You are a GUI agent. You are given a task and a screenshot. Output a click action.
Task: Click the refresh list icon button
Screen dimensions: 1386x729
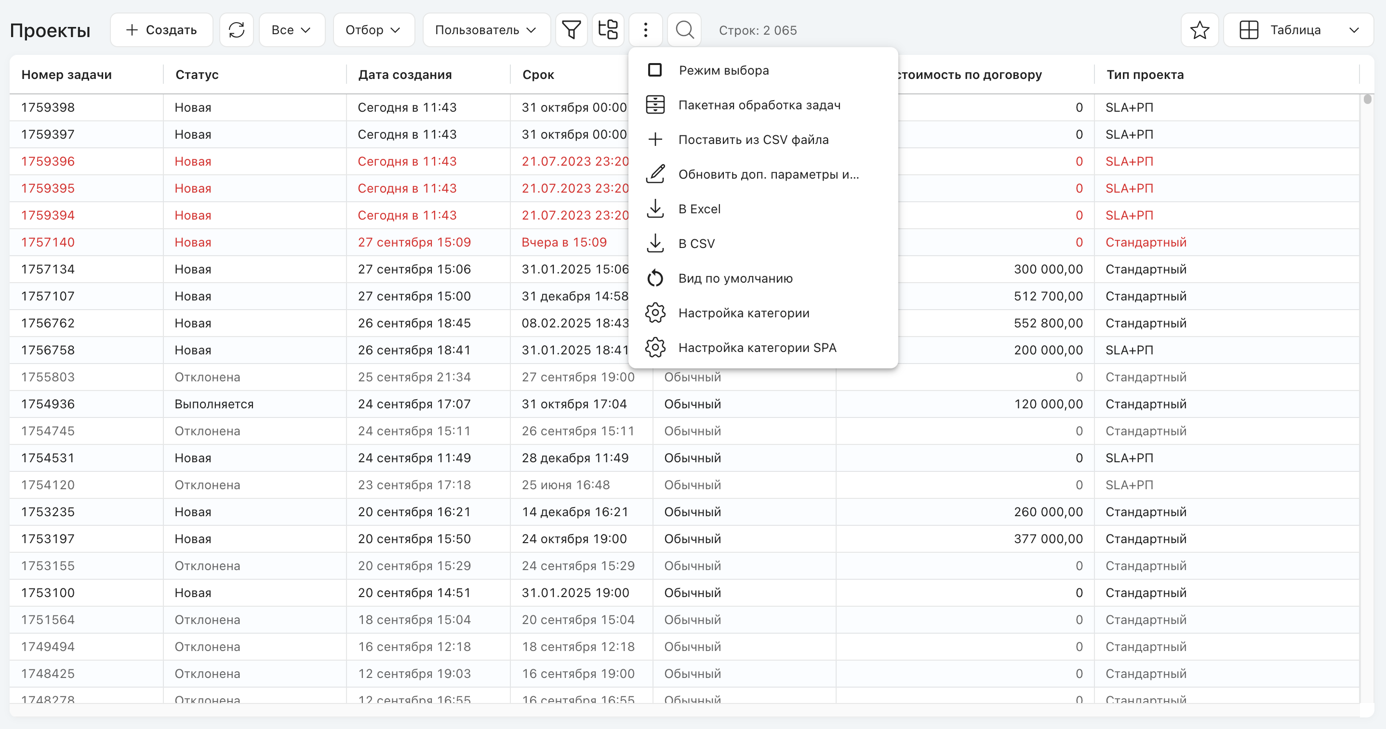(237, 29)
